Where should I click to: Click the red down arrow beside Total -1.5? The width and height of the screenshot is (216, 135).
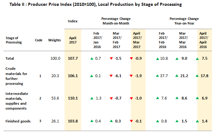(x=112, y=58)
